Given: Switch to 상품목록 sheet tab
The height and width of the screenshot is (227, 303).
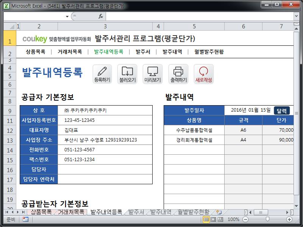Looking at the screenshot, I should tap(41, 212).
